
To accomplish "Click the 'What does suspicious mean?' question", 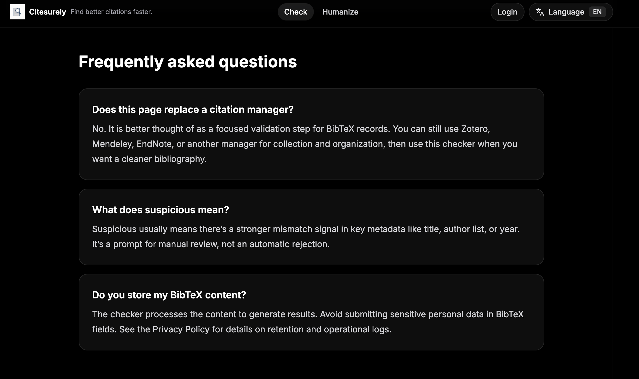I will pos(160,210).
